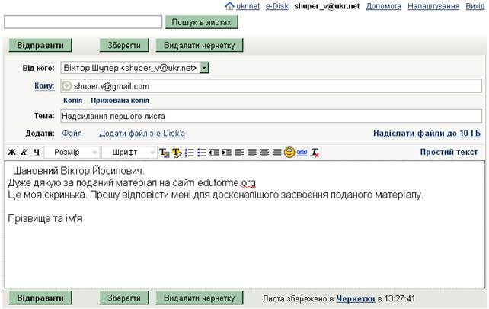Click the bottom Зберегти button

[x=124, y=298]
